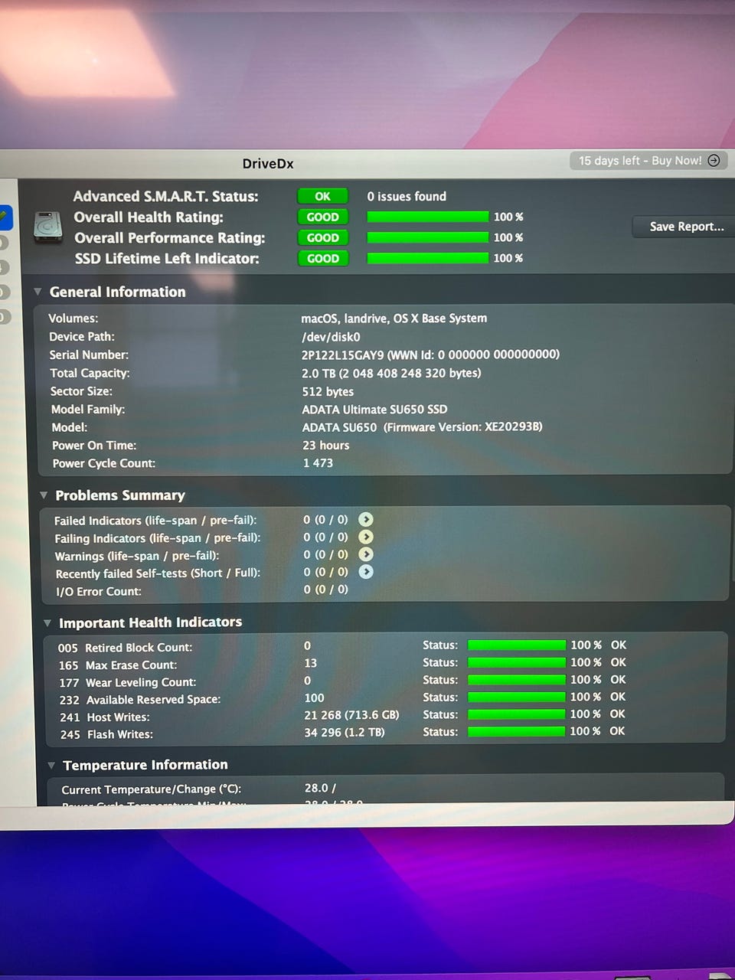Click the 232 Available Reserved Space label
Screen dimensions: 735x980
139,700
